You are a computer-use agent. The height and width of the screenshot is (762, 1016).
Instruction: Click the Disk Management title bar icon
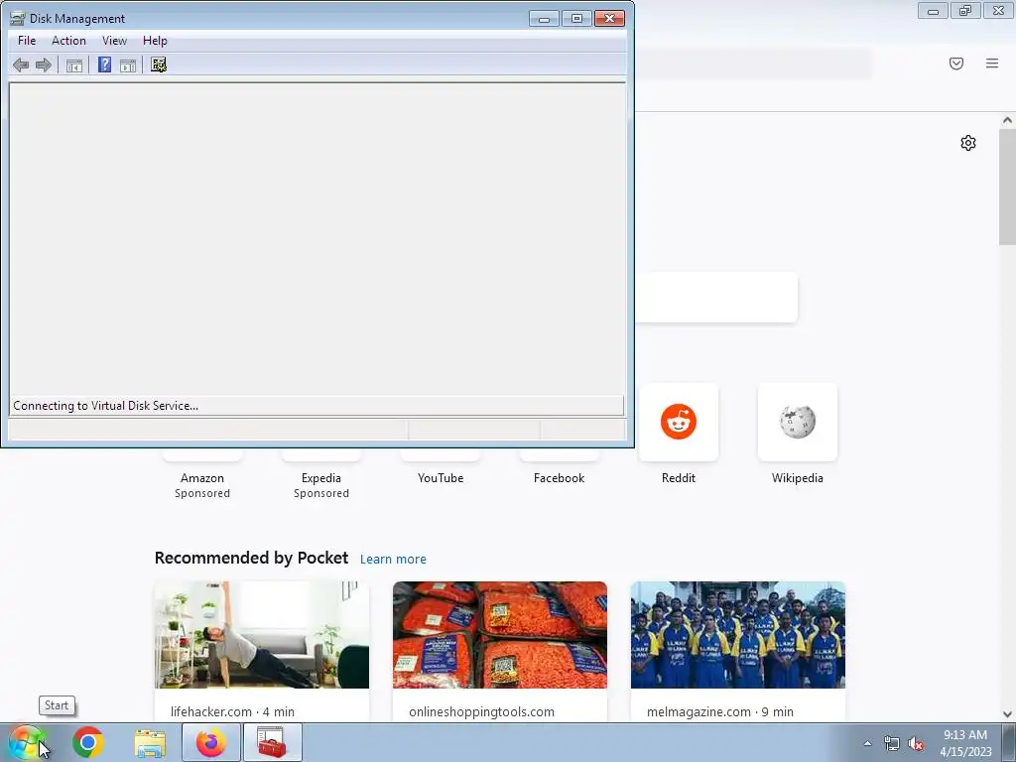click(18, 18)
